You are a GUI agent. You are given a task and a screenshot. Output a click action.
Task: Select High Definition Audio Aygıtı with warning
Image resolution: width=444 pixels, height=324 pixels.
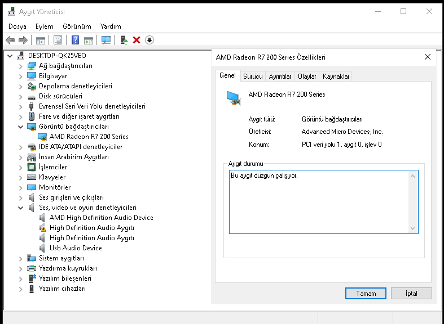coord(91,228)
